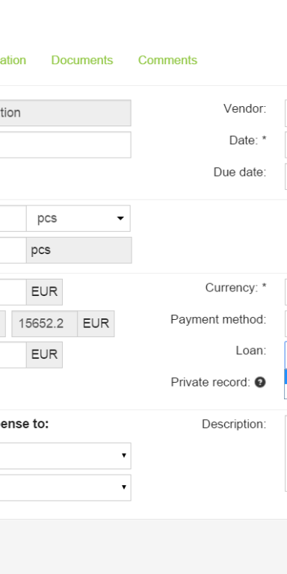Viewport: 287px width, 574px height.
Task: Open the Payment method selector field
Action: (286, 324)
